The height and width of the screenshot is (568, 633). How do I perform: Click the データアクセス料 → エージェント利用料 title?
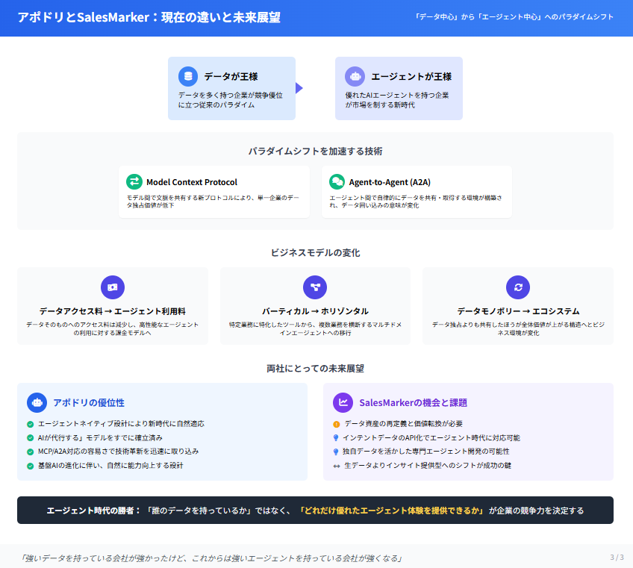point(113,311)
